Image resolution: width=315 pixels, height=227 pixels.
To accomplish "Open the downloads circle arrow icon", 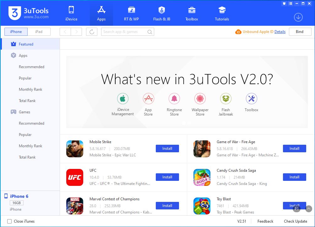I will pyautogui.click(x=298, y=17).
